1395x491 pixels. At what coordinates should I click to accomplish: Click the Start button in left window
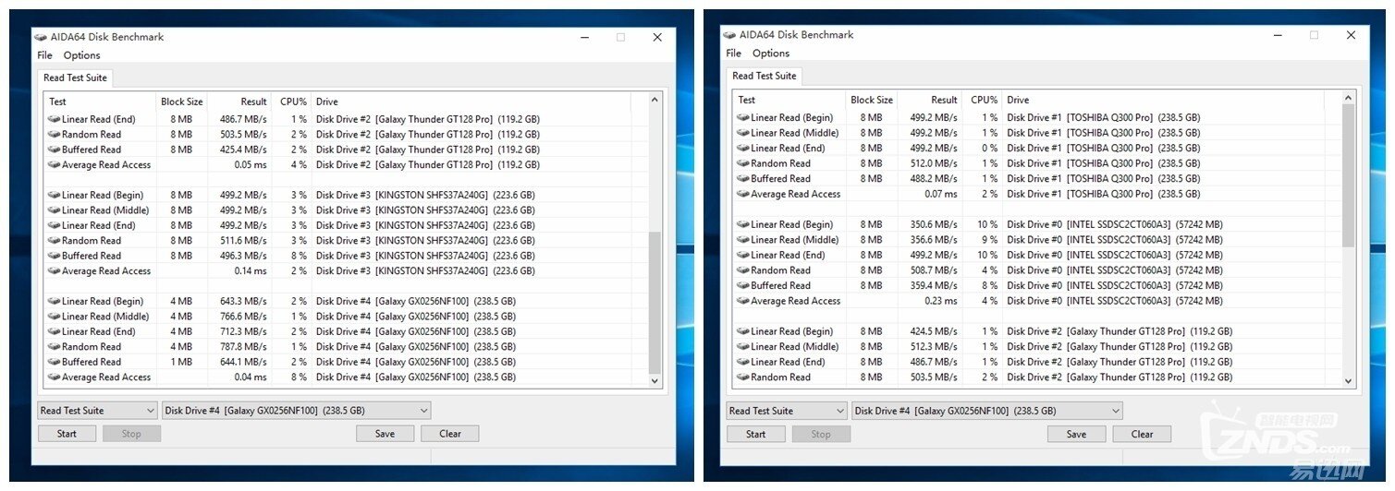click(x=67, y=434)
